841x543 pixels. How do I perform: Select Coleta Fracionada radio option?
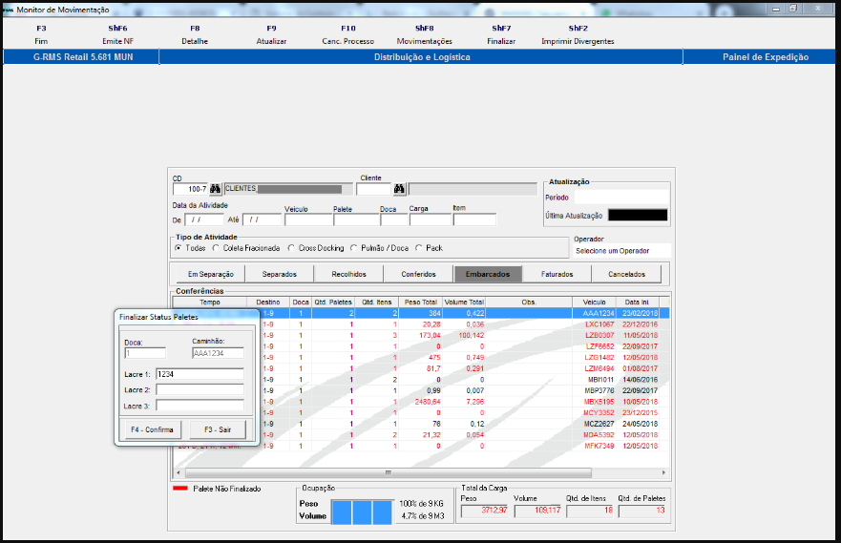pyautogui.click(x=216, y=248)
